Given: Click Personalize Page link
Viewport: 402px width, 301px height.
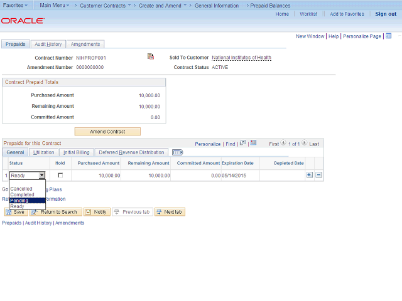Looking at the screenshot, I should 362,36.
